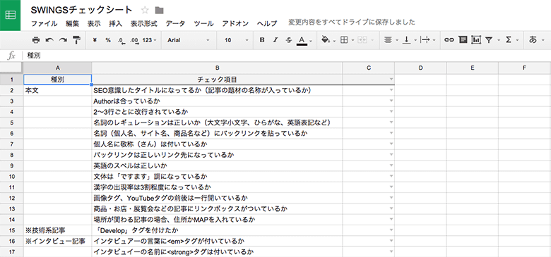Image resolution: width=551 pixels, height=257 pixels.
Task: Click the move-to-folder icon beside title
Action: (x=159, y=10)
